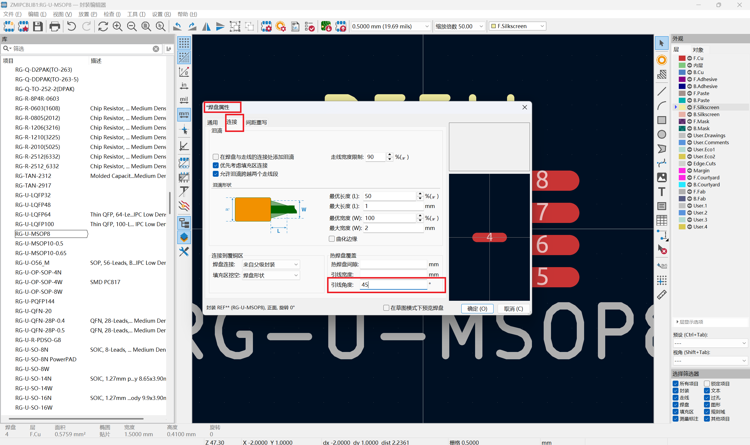
Task: Toggle the 曲化边缘 checkbox
Action: 331,239
